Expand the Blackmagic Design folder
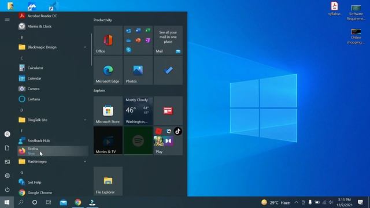This screenshot has width=370, height=208. click(x=53, y=47)
